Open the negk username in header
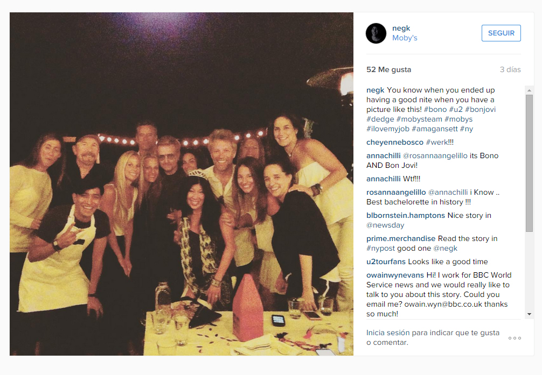The image size is (542, 375). (x=401, y=29)
